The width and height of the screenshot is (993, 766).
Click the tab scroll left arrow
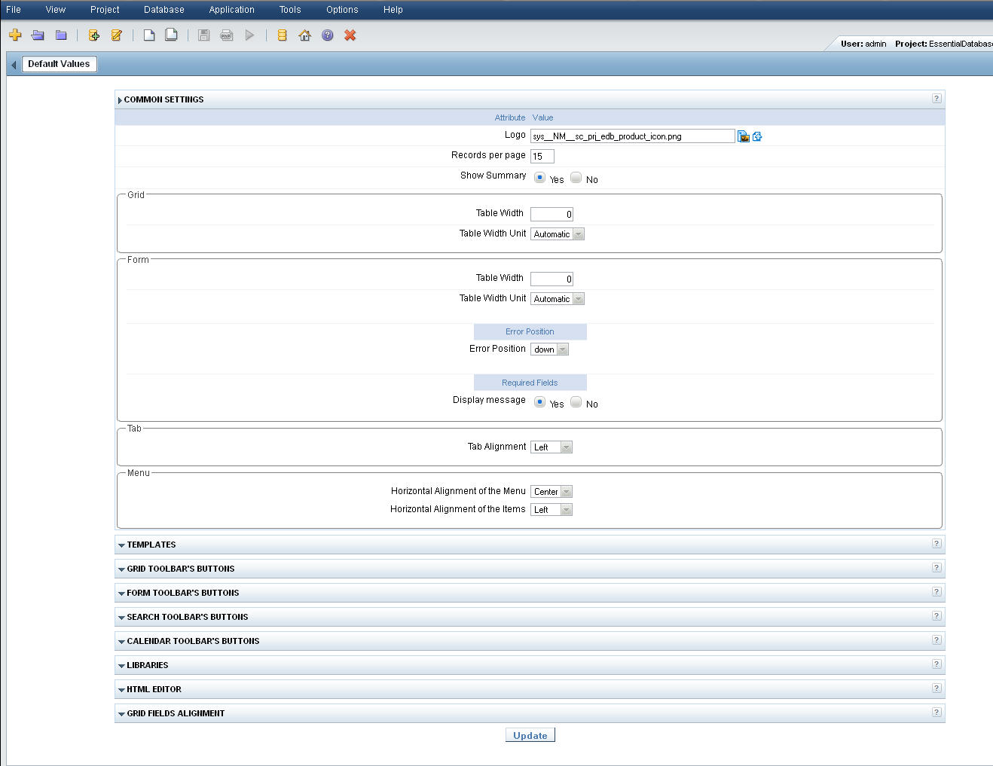click(14, 65)
